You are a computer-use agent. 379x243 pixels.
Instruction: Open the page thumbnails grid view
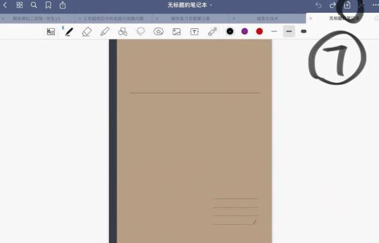pyautogui.click(x=20, y=5)
